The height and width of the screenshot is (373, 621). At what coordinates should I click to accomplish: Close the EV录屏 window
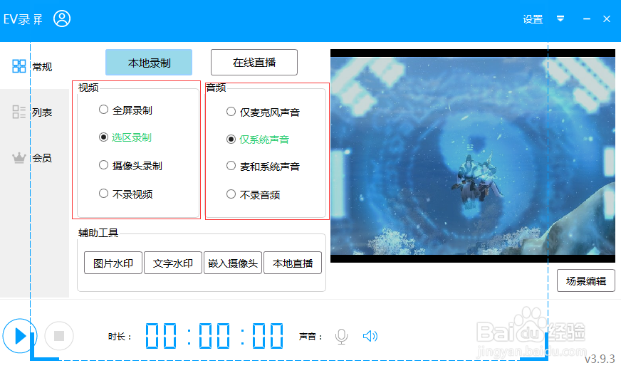(x=606, y=19)
